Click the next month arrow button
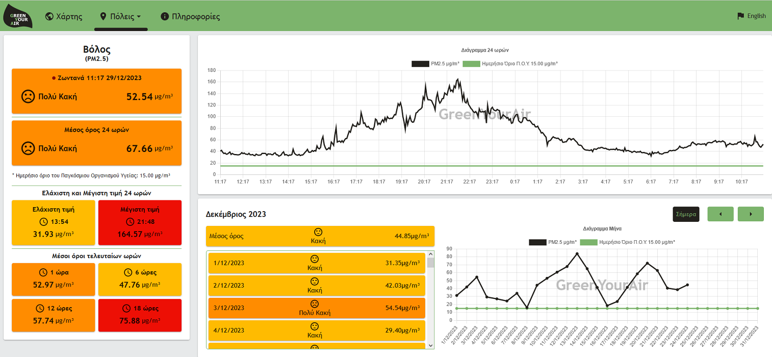This screenshot has width=772, height=357. (x=751, y=214)
